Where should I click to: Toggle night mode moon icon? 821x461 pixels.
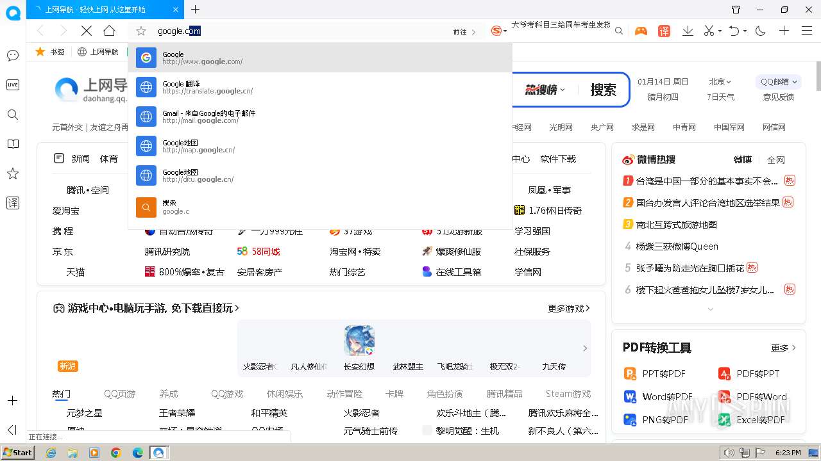pyautogui.click(x=761, y=31)
